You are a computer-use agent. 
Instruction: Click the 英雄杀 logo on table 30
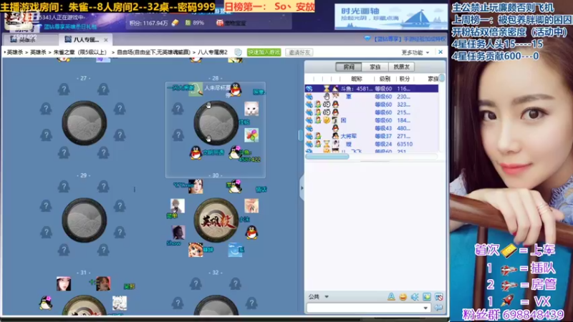(216, 220)
